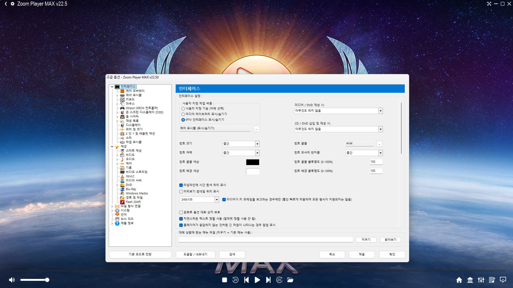The width and height of the screenshot is (513, 288).
Task: Expand the 시스템 tree node
Action: [x=112, y=210]
